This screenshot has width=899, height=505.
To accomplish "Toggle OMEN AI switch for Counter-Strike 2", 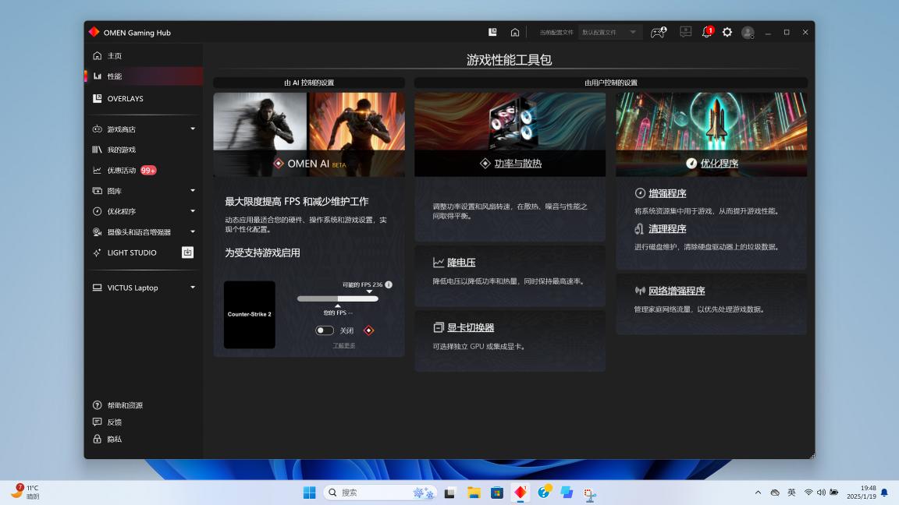I will pyautogui.click(x=325, y=330).
